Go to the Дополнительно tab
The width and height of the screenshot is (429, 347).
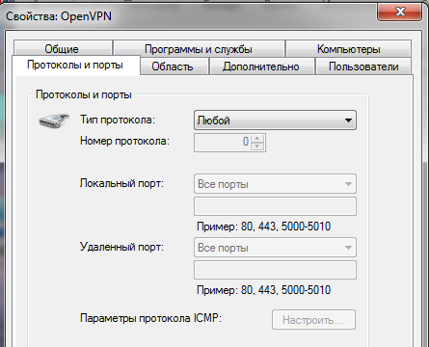pos(261,67)
